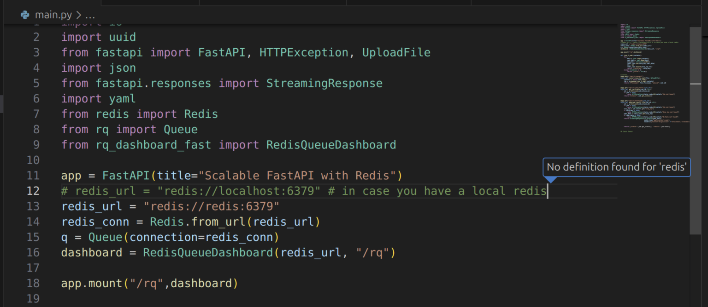Click the RedisQueueDashboard import on line 9
This screenshot has height=307, width=708.
tap(330, 144)
